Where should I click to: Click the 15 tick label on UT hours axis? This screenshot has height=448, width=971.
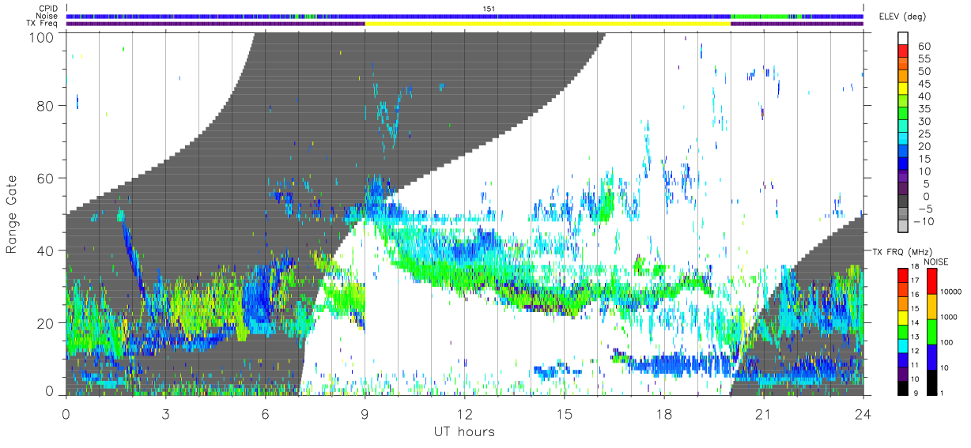(564, 414)
